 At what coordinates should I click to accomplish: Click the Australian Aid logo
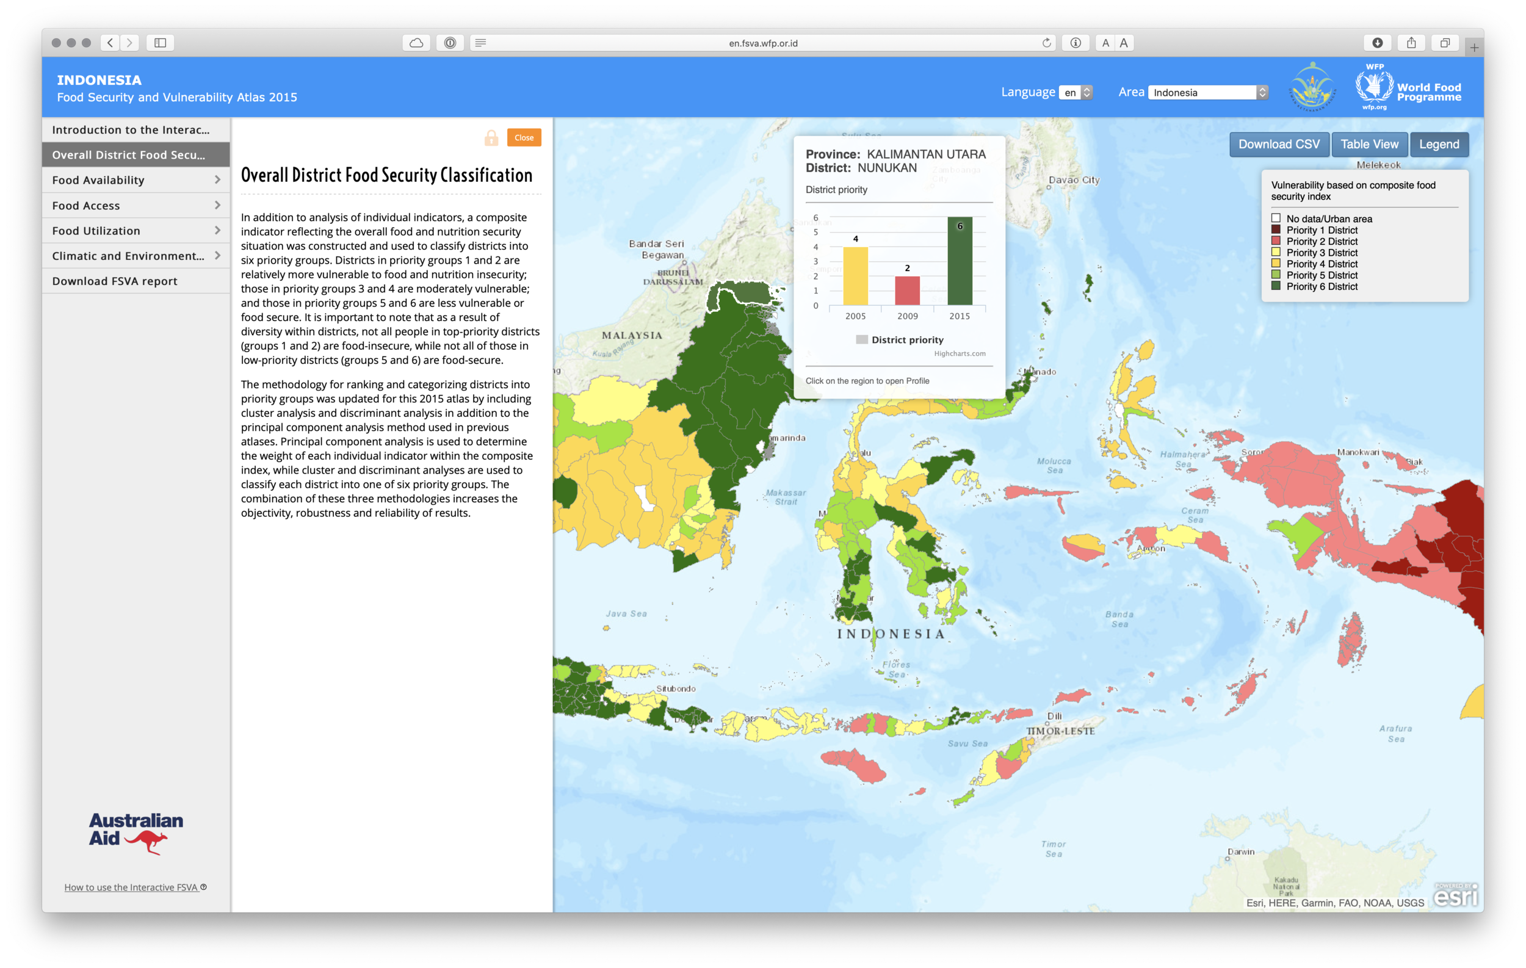[136, 833]
